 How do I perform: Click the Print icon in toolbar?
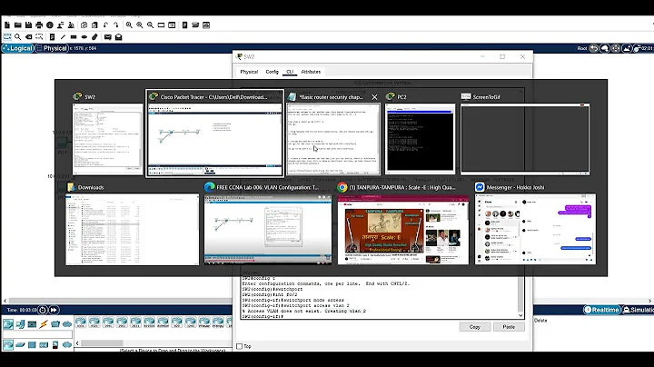[39, 25]
